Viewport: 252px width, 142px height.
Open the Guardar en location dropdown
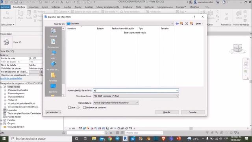172,24
